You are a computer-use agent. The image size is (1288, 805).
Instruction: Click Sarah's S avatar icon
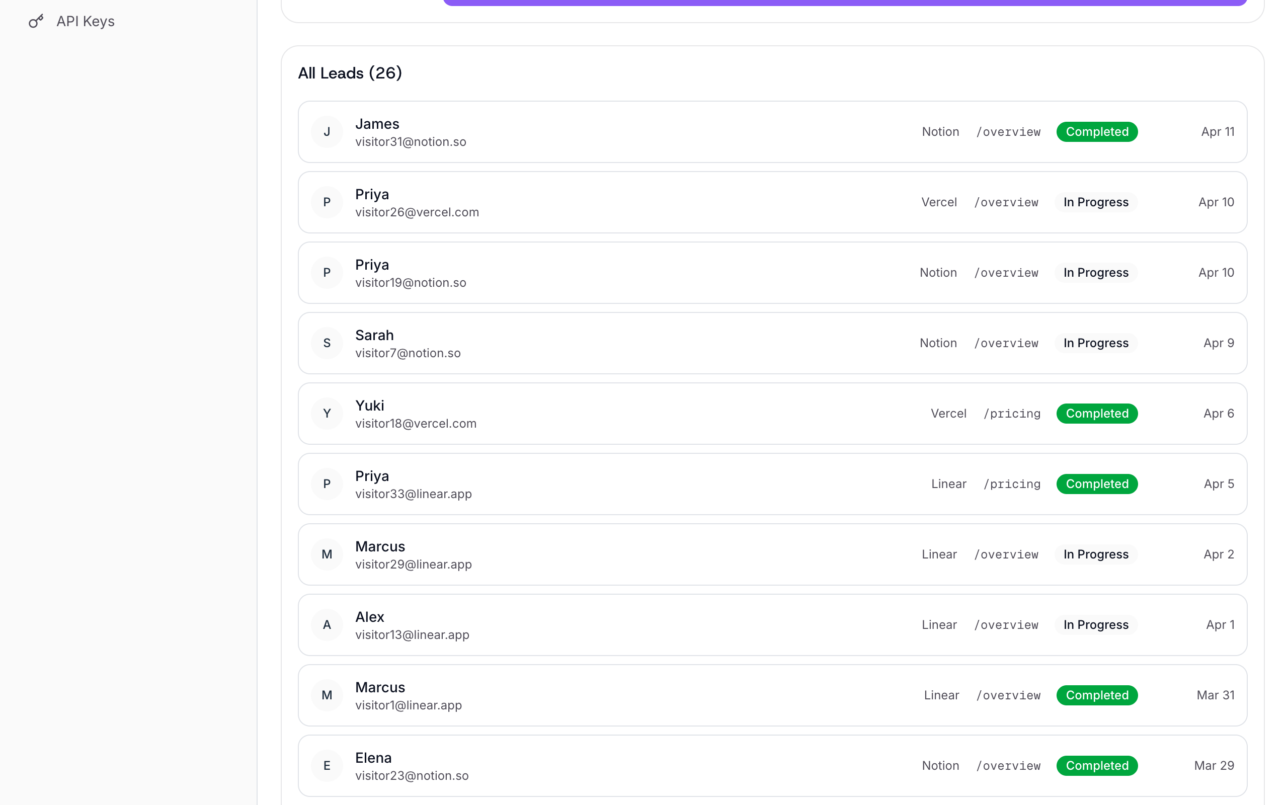pyautogui.click(x=327, y=344)
